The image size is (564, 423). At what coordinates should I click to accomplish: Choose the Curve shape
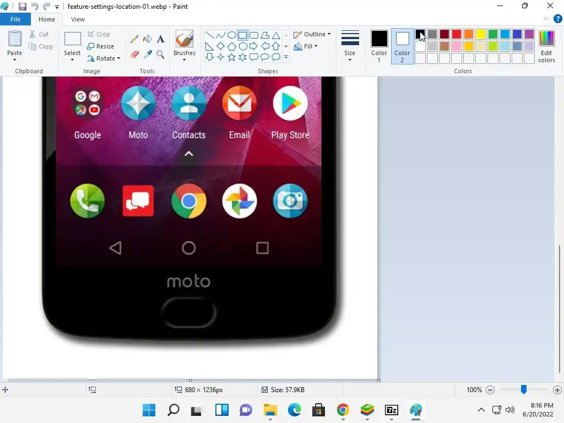pyautogui.click(x=220, y=35)
